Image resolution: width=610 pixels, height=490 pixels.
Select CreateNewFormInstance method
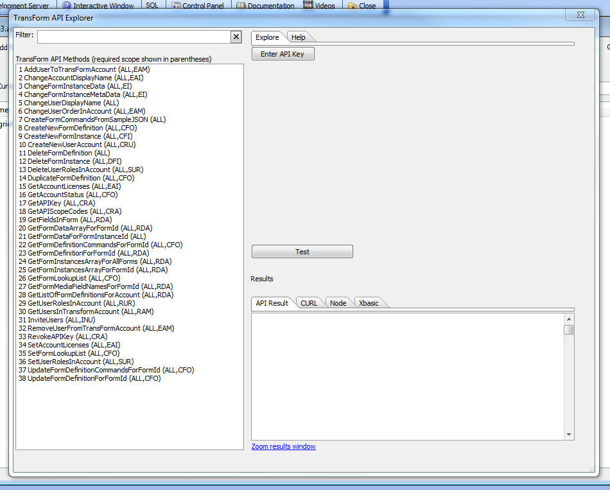[76, 136]
